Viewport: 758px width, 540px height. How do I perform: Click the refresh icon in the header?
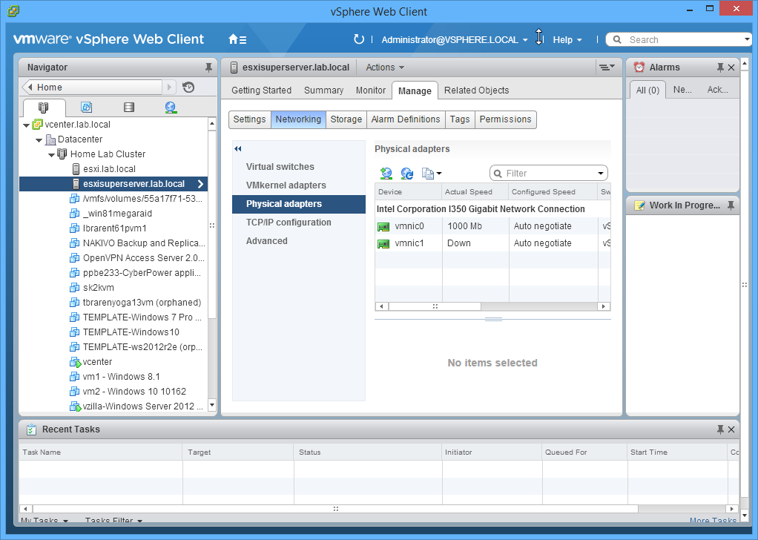coord(358,39)
